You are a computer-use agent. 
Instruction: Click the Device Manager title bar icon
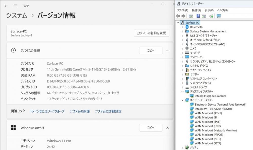[178, 4]
